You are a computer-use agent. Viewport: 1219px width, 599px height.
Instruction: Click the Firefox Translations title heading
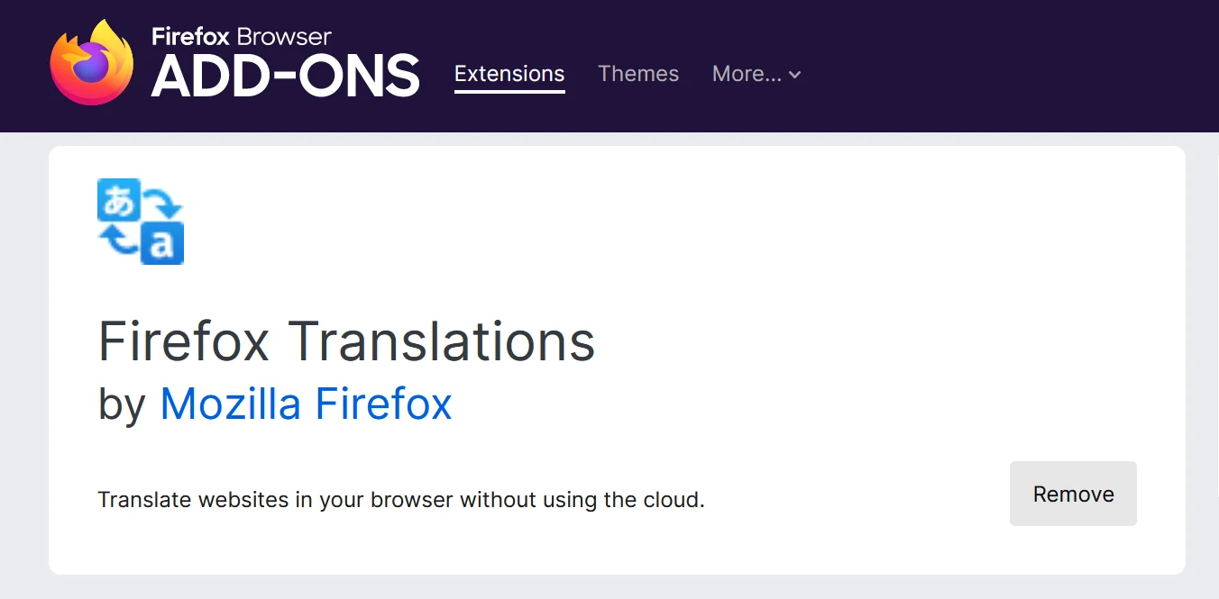346,342
